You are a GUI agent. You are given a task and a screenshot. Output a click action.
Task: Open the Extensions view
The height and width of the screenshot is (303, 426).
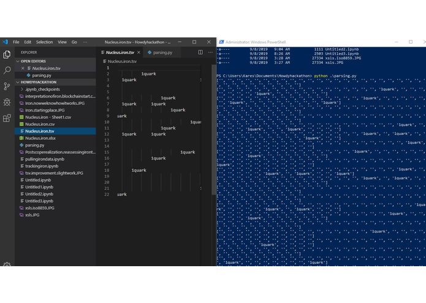coord(7,118)
